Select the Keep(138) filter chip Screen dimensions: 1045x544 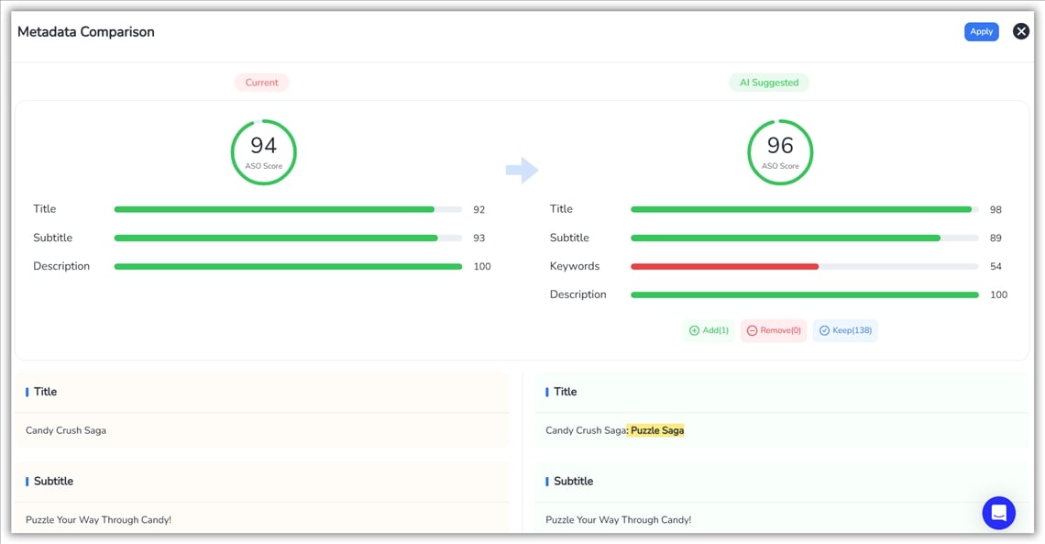point(845,330)
